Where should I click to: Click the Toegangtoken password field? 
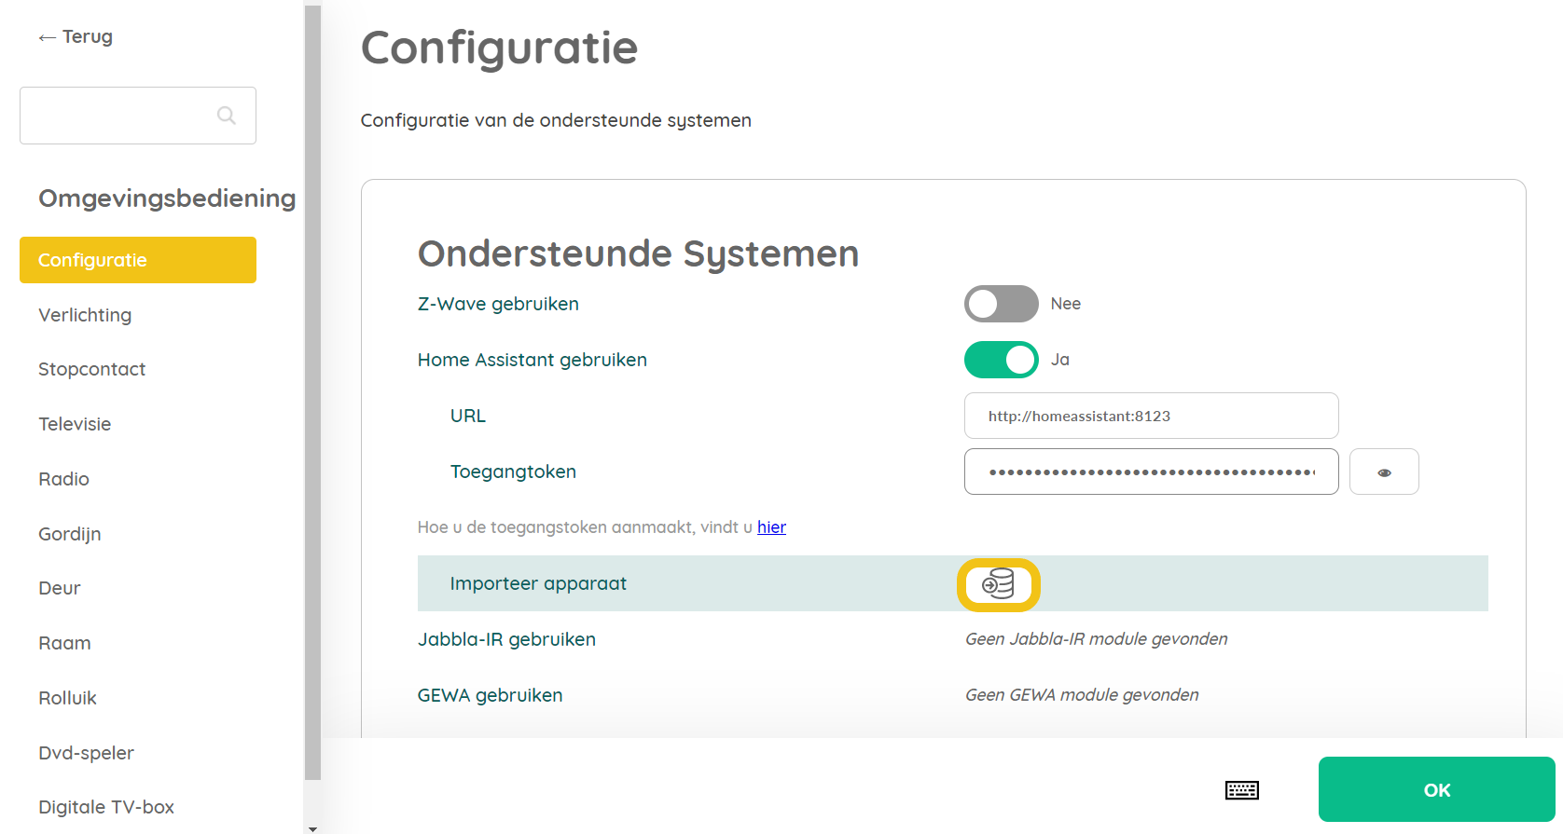[1151, 472]
